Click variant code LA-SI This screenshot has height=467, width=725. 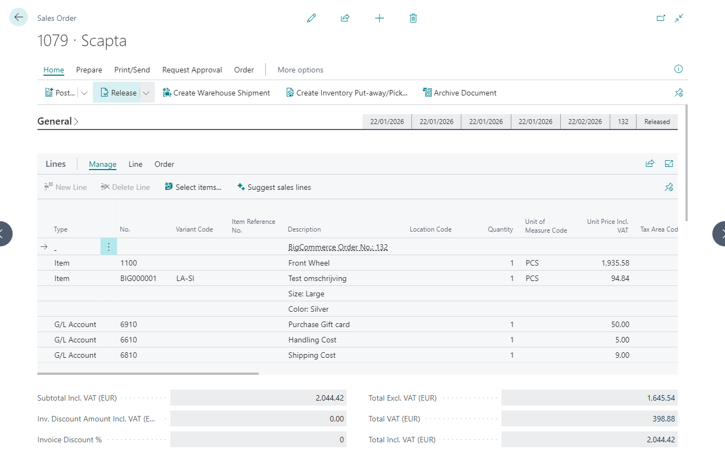(x=185, y=278)
